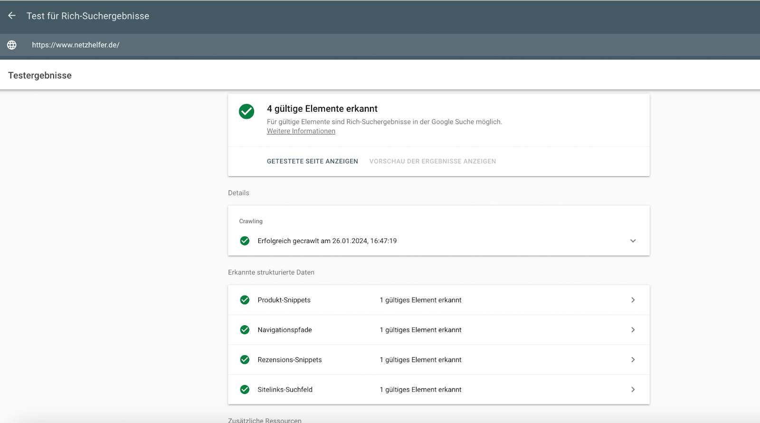Click '1 gültiges Element erkannt' in the Rezensions-Snippets row

(x=420, y=360)
